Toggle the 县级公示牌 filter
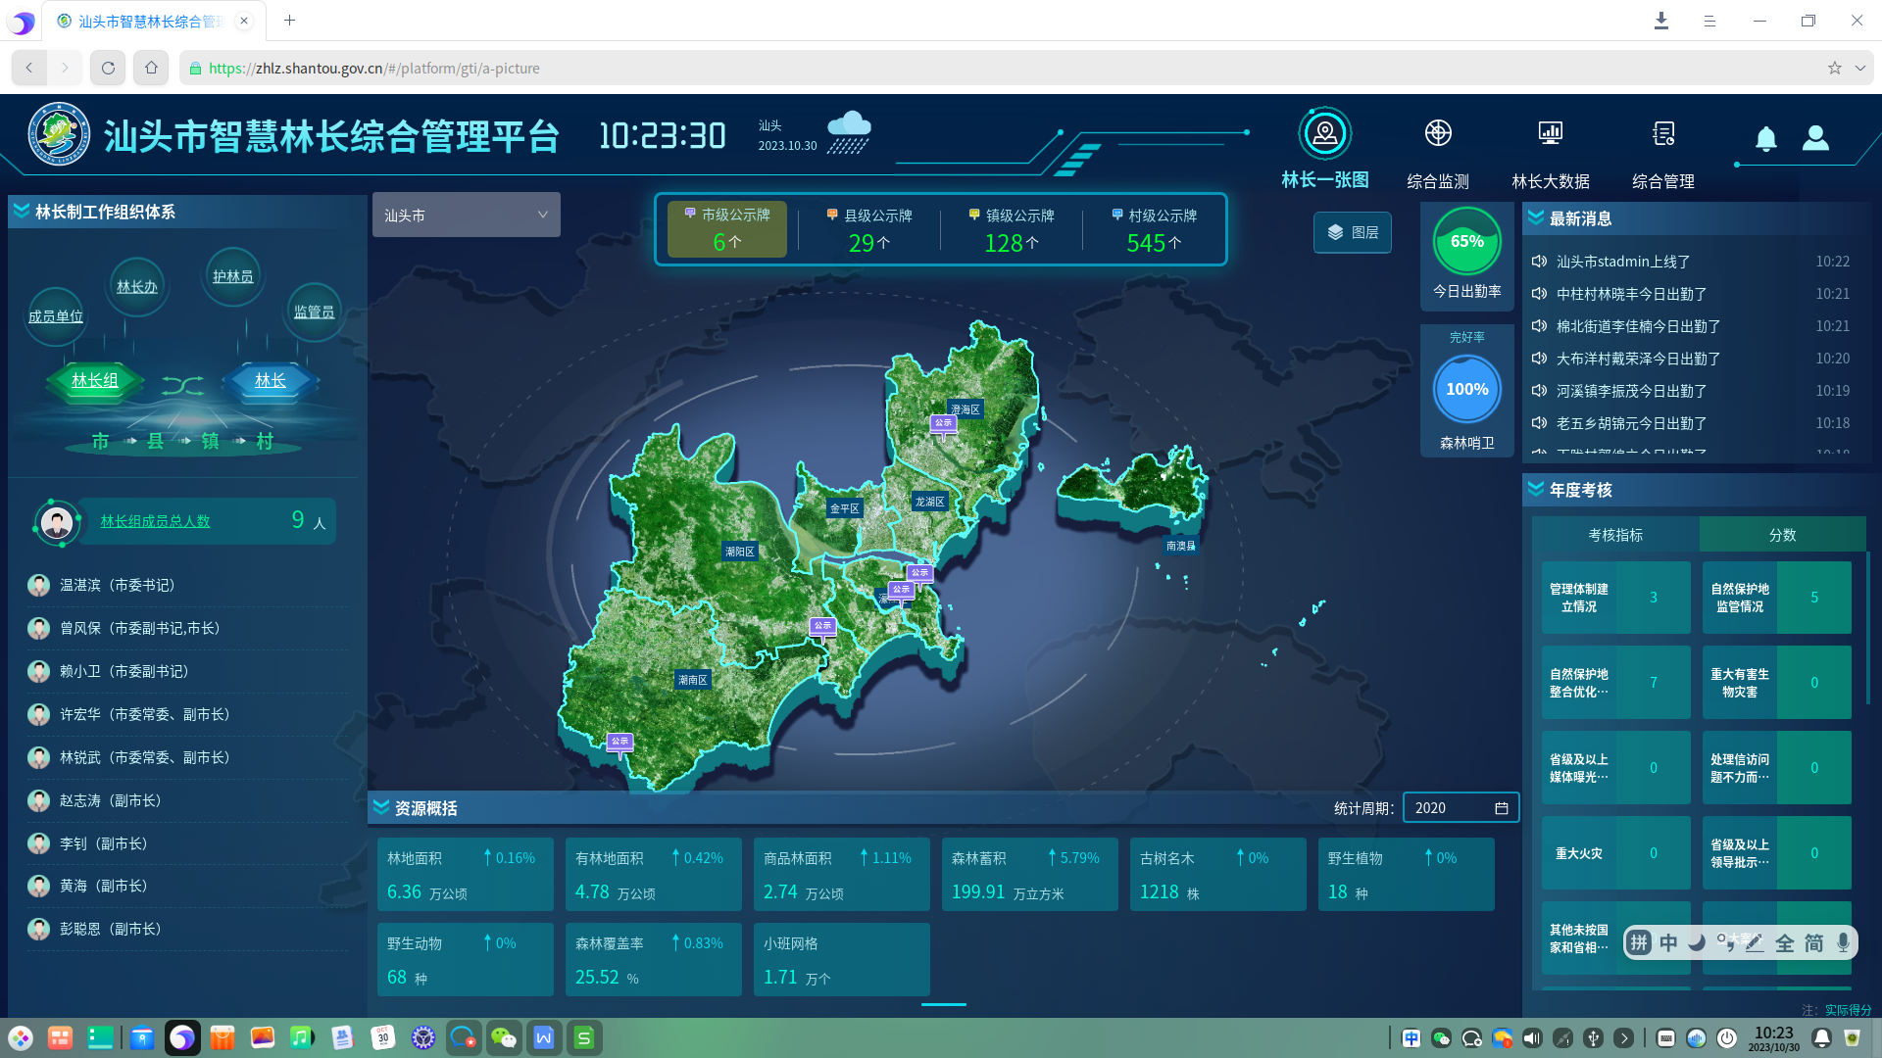Image resolution: width=1882 pixels, height=1058 pixels. point(868,229)
